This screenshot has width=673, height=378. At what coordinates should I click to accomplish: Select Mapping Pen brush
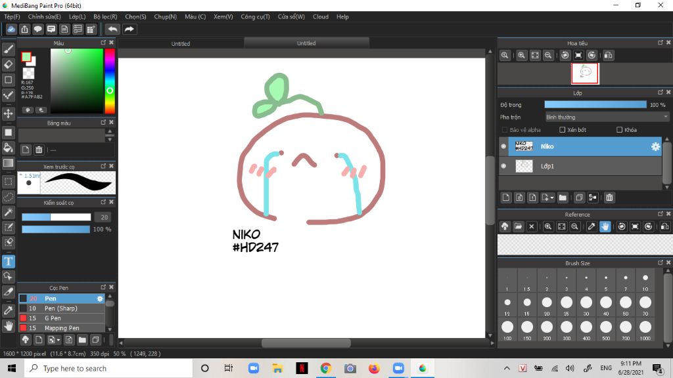pos(61,328)
